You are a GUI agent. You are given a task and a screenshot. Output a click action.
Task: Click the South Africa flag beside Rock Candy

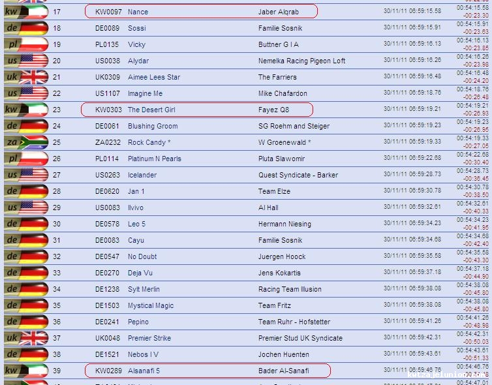[26, 142]
